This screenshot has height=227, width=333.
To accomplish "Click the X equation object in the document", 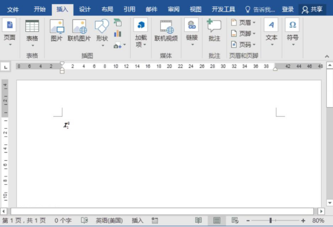I will click(x=66, y=125).
